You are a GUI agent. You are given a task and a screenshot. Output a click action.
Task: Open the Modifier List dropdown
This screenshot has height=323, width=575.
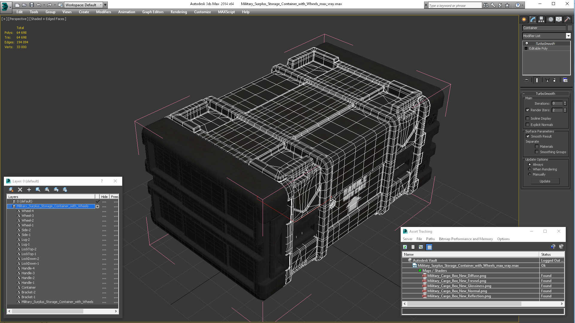point(568,36)
